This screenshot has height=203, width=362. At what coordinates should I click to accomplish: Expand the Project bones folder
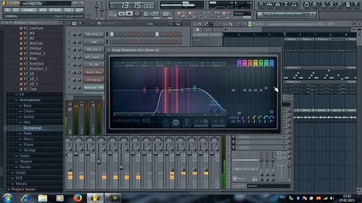coord(23,189)
